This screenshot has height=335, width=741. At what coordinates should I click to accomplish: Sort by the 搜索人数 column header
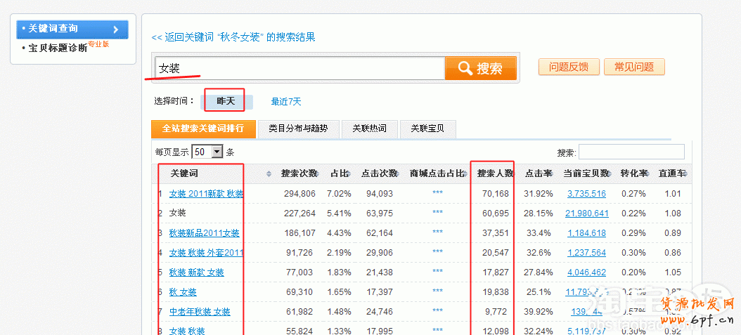[495, 173]
